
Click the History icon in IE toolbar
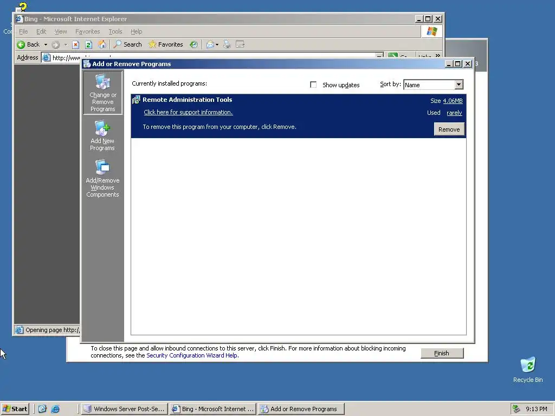pos(193,44)
